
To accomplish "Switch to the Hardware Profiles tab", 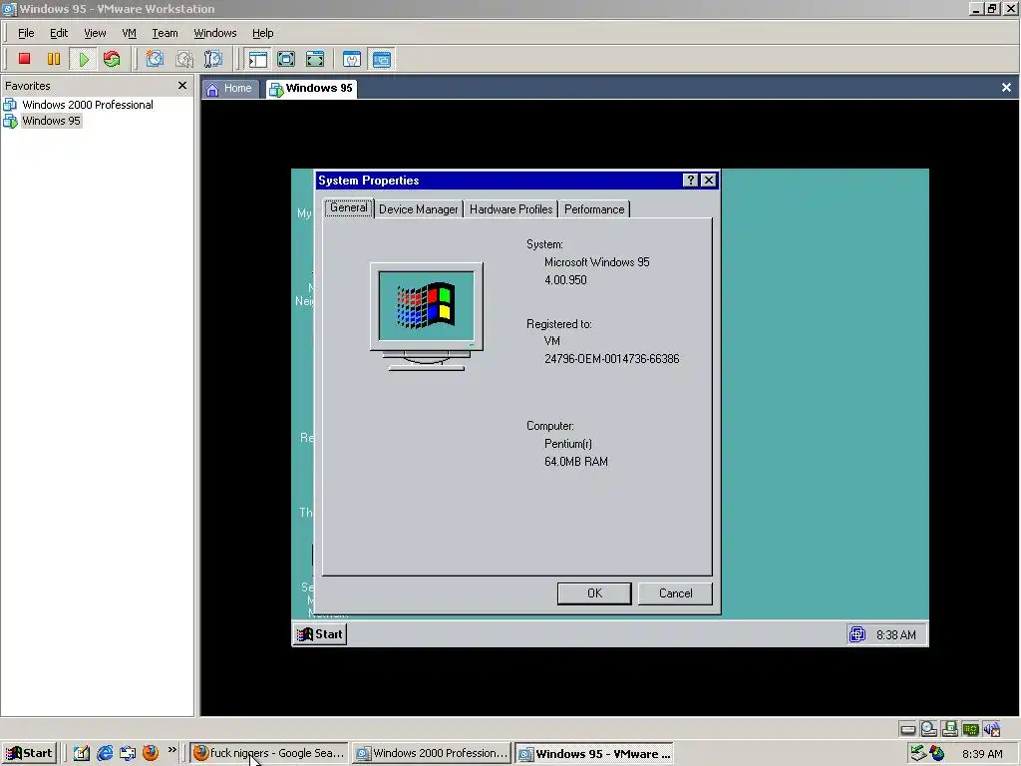I will [x=511, y=209].
